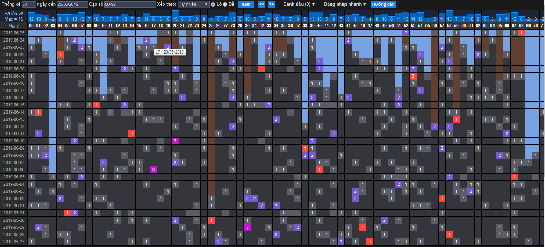The height and width of the screenshot is (247, 545).
Task: Click red cell in 2019-06-25 row, column 68
Action: (521, 33)
